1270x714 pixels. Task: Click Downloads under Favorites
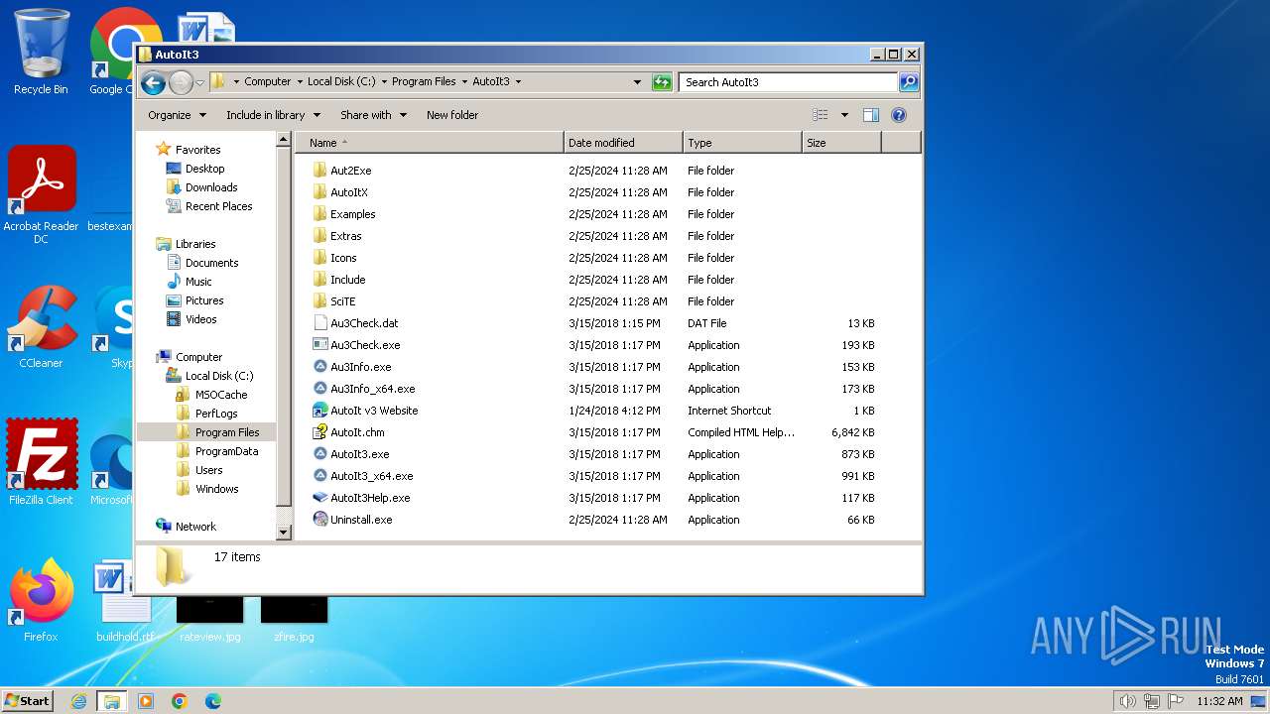211,187
